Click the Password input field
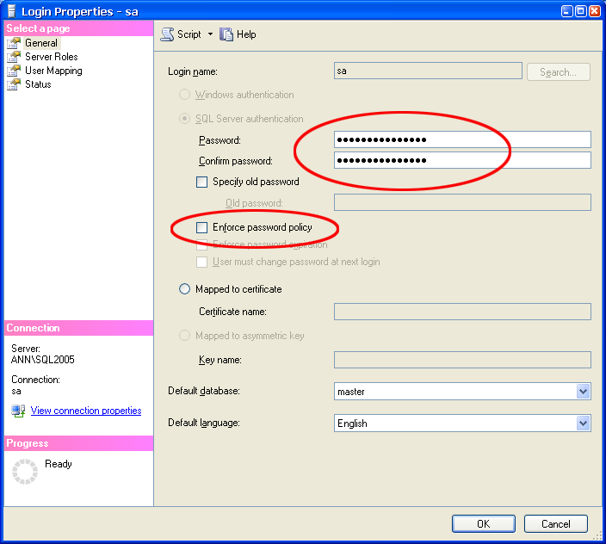 click(461, 139)
